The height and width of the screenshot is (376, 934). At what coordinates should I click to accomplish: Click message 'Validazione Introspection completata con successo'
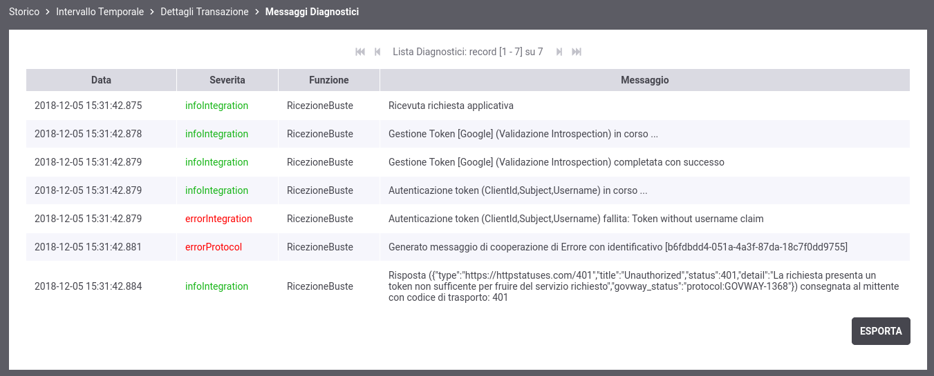click(x=557, y=162)
